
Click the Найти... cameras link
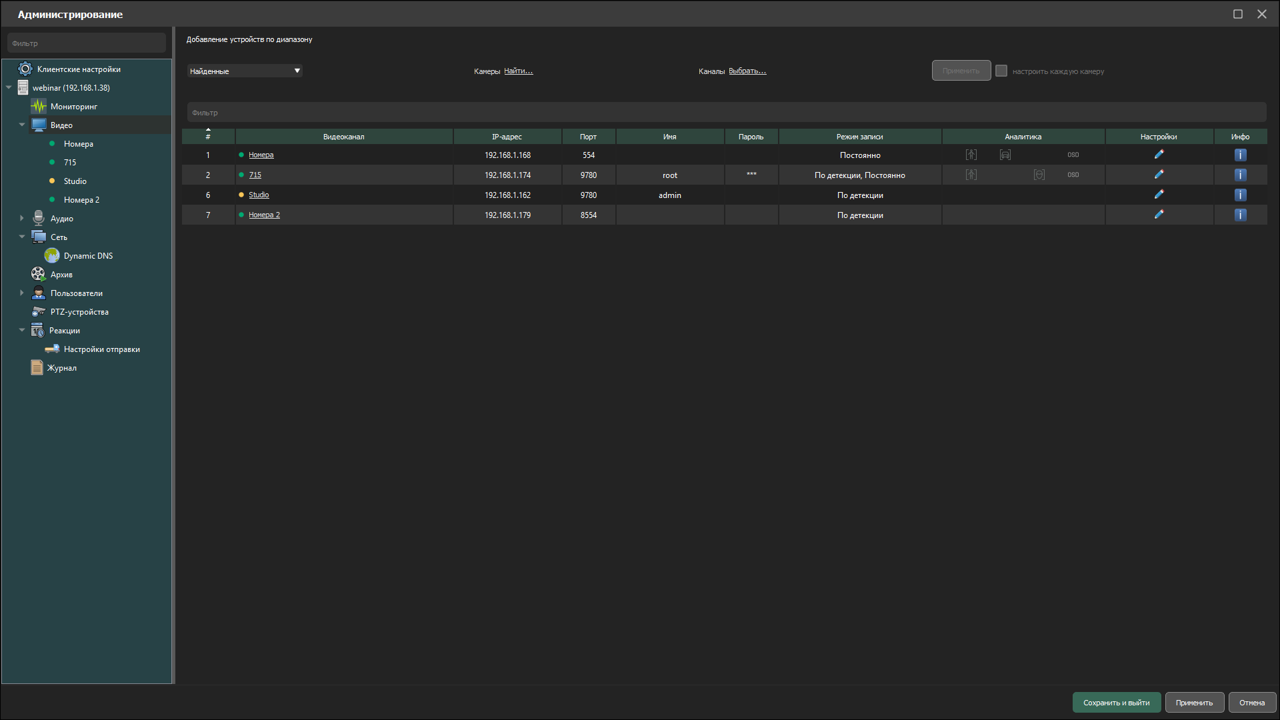[x=518, y=71]
